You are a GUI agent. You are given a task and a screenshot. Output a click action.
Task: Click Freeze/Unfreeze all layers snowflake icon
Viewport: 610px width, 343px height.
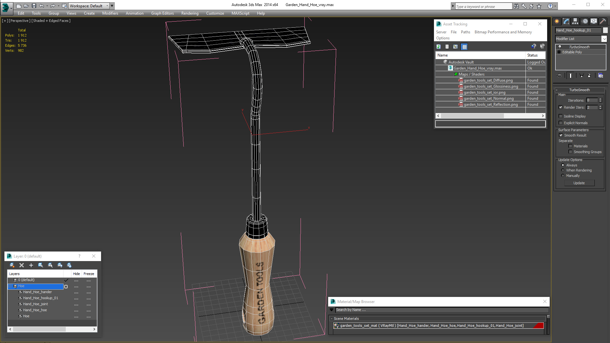[69, 265]
